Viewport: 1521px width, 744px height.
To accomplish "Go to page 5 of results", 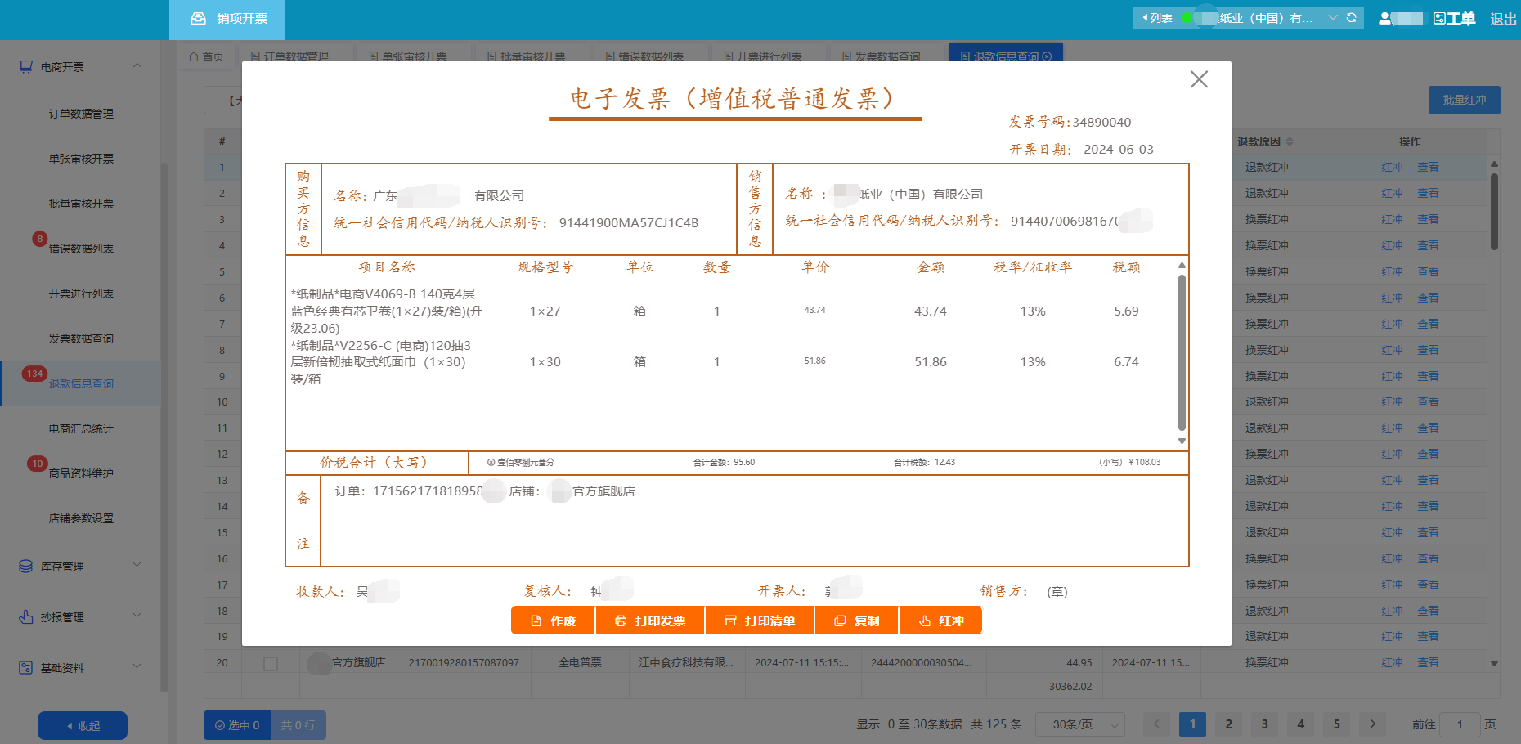I will pyautogui.click(x=1336, y=724).
